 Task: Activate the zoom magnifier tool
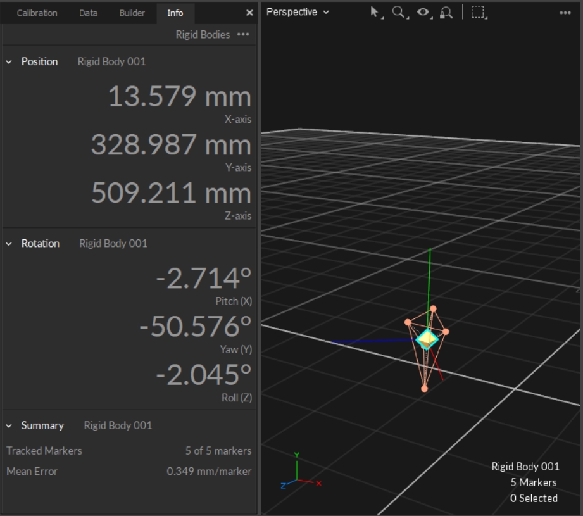pyautogui.click(x=398, y=11)
